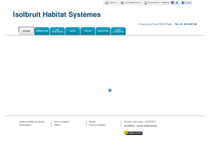
Task: Open the Nous Contacter tab
Action: click(118, 31)
